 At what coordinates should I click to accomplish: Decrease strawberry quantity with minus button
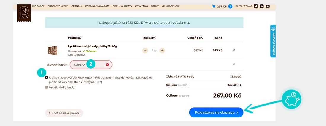[145, 51]
